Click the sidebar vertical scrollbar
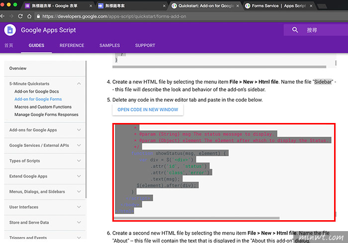Screen dimensions: 348x243 pos(86,129)
